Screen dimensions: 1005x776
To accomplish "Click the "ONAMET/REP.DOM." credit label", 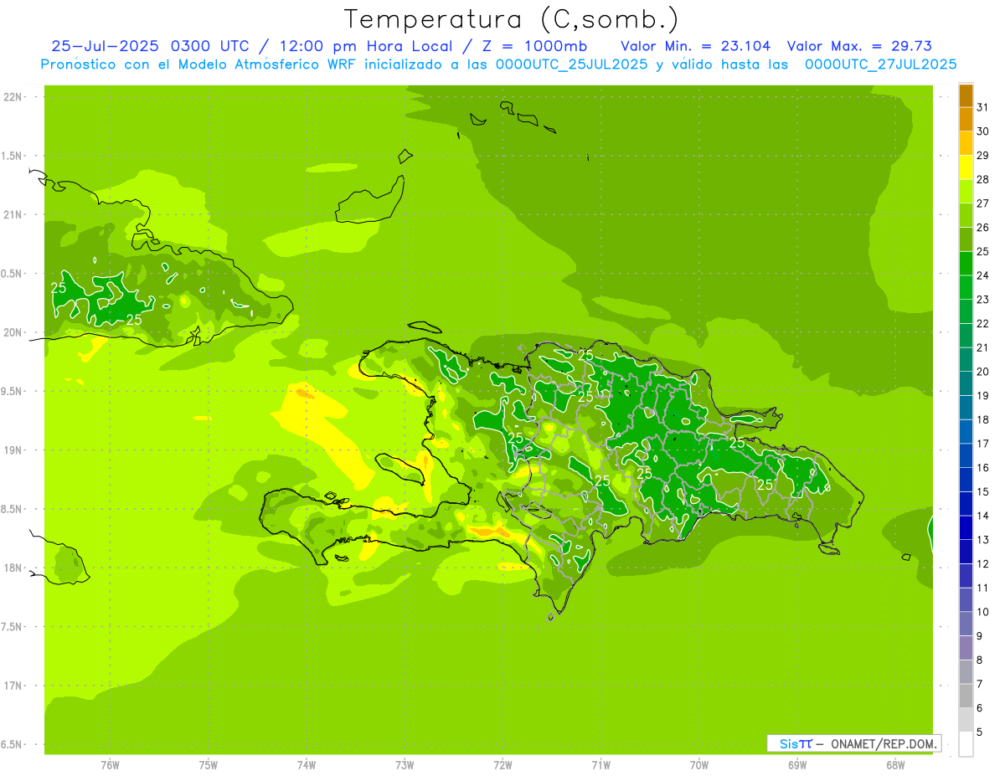I will click(x=884, y=743).
